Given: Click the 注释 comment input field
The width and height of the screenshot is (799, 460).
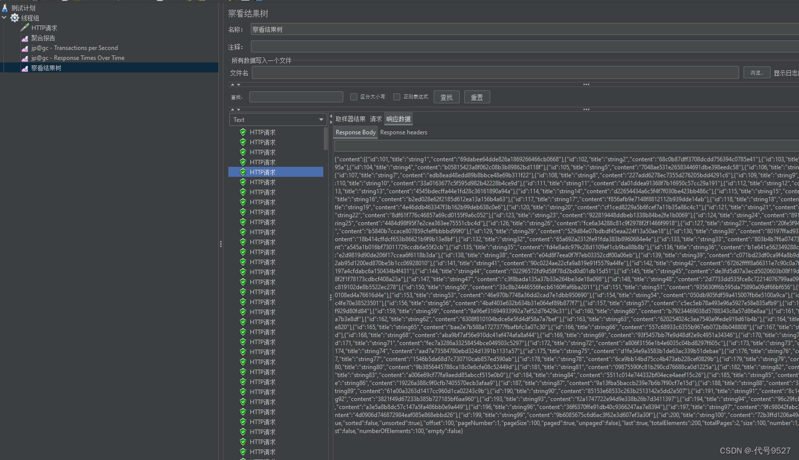Looking at the screenshot, I should tap(525, 46).
